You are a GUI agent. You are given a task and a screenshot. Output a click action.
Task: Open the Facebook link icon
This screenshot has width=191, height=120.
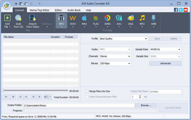pos(176,10)
